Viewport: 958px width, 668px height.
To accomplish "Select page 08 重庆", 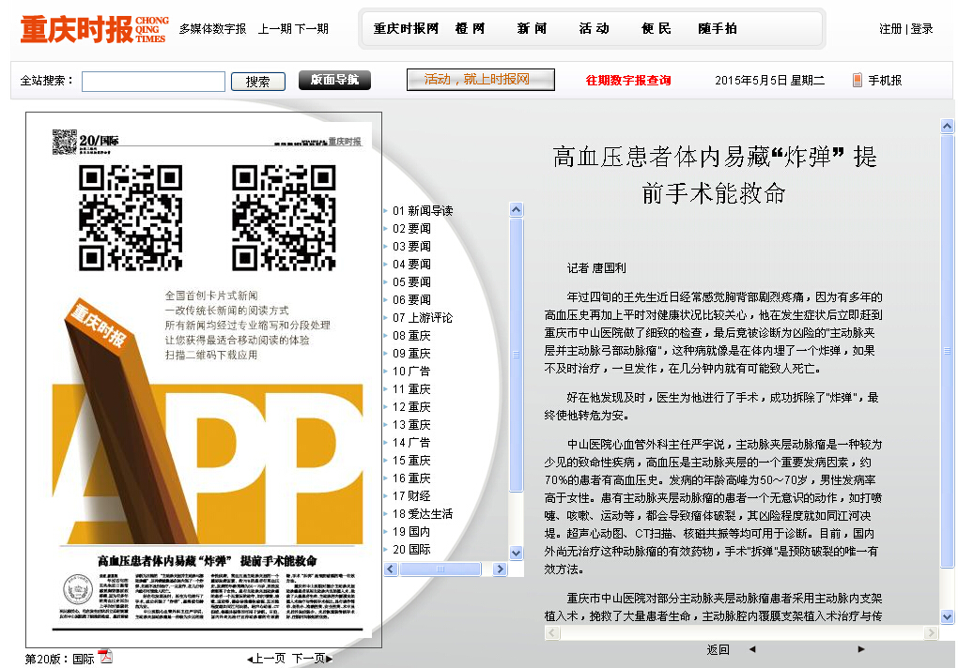I will point(411,335).
